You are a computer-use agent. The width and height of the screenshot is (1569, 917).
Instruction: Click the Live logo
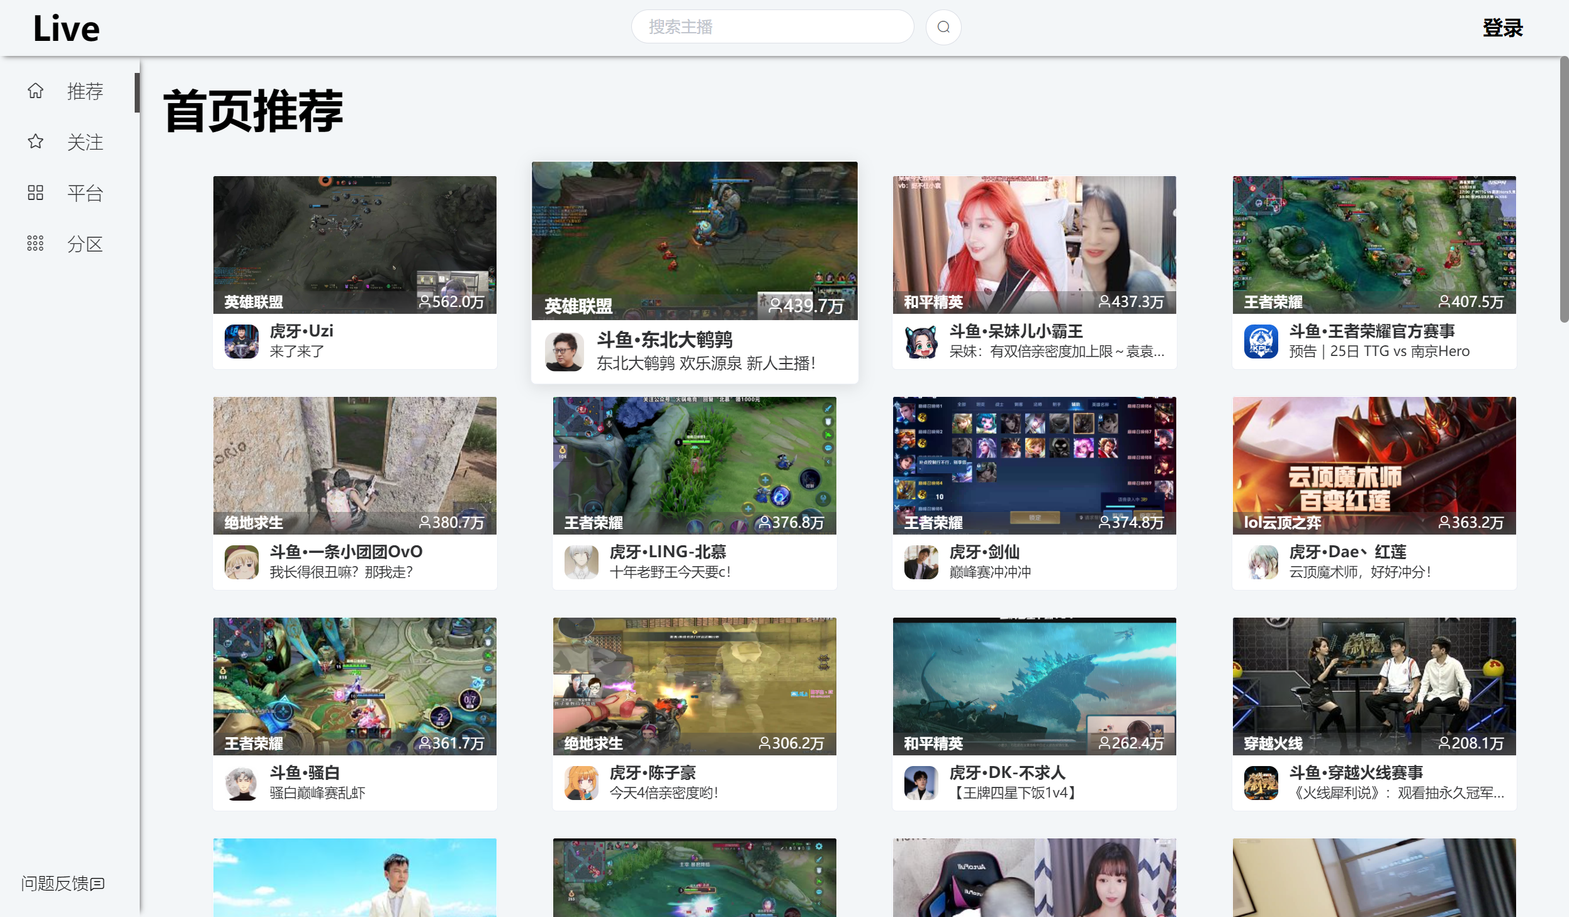click(66, 28)
